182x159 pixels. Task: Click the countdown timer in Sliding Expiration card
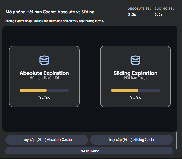click(x=135, y=97)
